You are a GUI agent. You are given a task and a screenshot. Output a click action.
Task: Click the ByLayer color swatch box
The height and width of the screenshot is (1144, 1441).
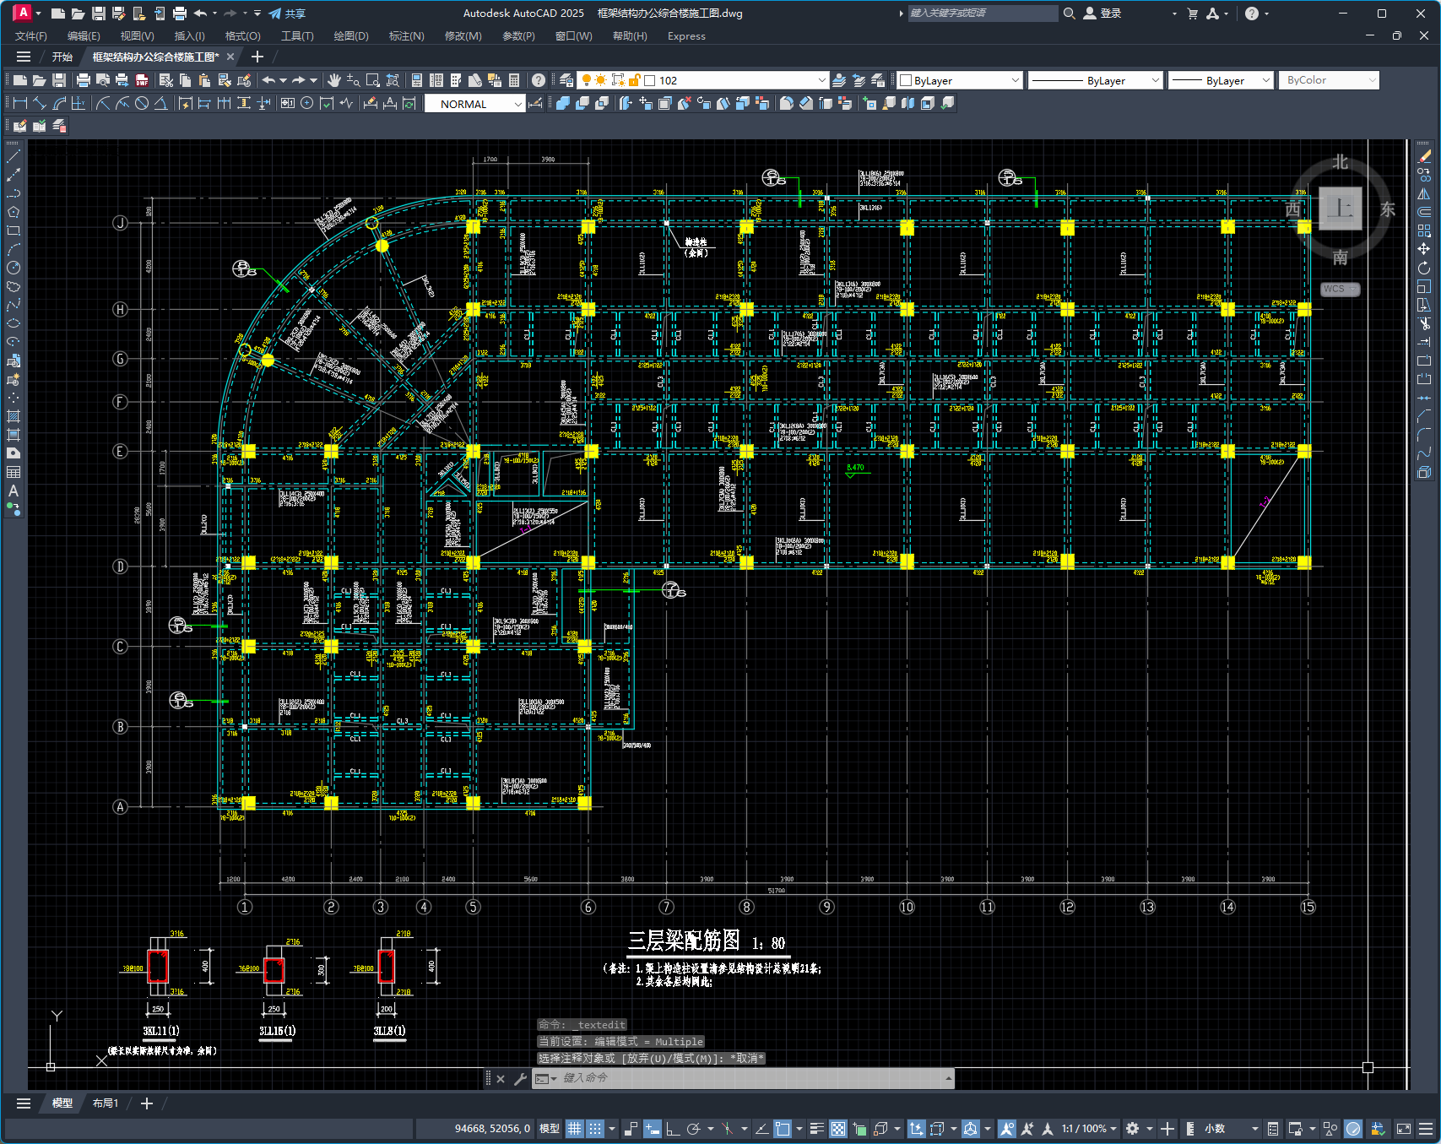point(906,80)
